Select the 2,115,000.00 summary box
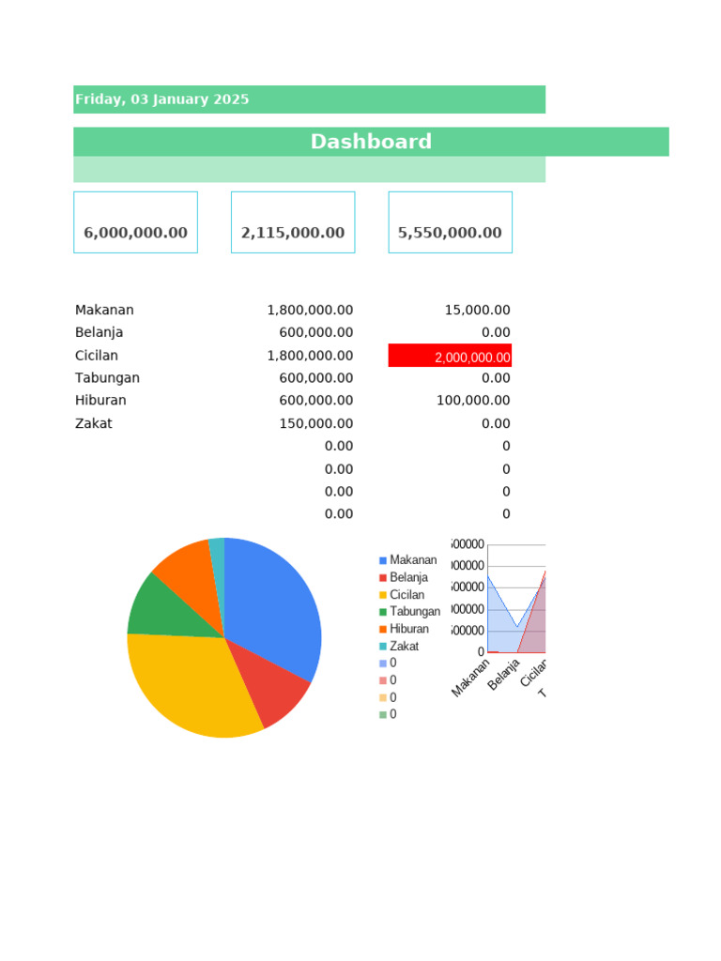 pos(293,222)
